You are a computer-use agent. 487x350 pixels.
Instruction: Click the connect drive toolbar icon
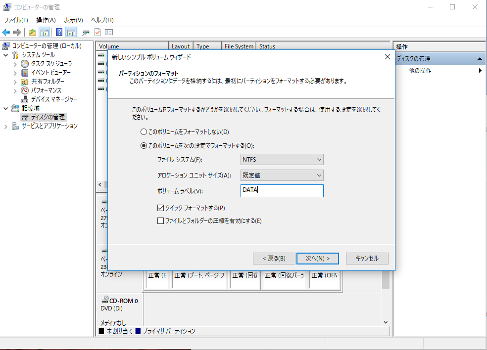coord(86,32)
